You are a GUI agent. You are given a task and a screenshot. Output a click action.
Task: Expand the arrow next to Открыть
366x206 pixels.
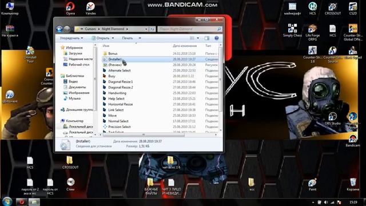click(113, 38)
